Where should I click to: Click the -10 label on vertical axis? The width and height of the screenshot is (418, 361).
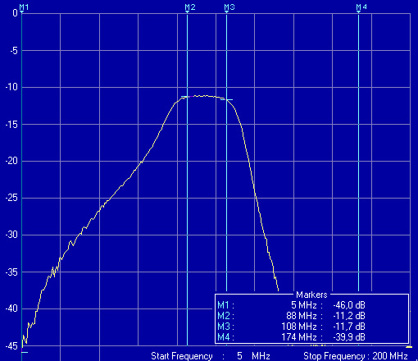[x=11, y=87]
